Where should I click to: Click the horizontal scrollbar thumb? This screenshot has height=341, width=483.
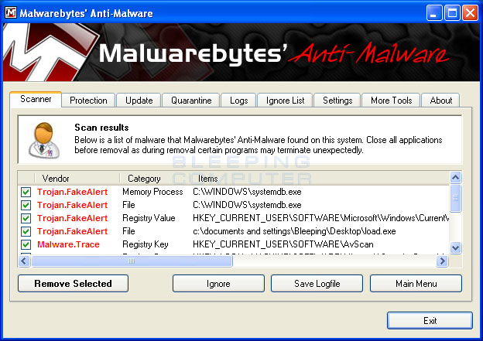point(132,261)
